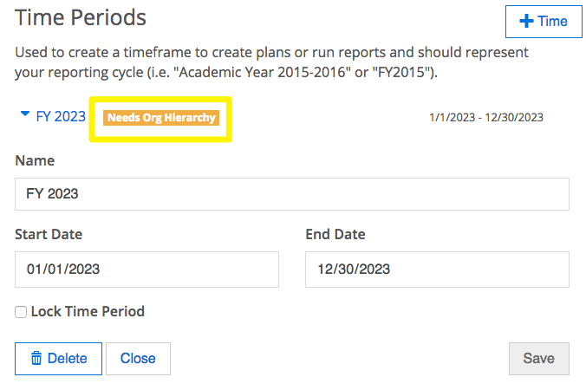The height and width of the screenshot is (390, 586).
Task: Click the 1/1/2023 - 12/30/2023 date range
Action: (x=486, y=117)
